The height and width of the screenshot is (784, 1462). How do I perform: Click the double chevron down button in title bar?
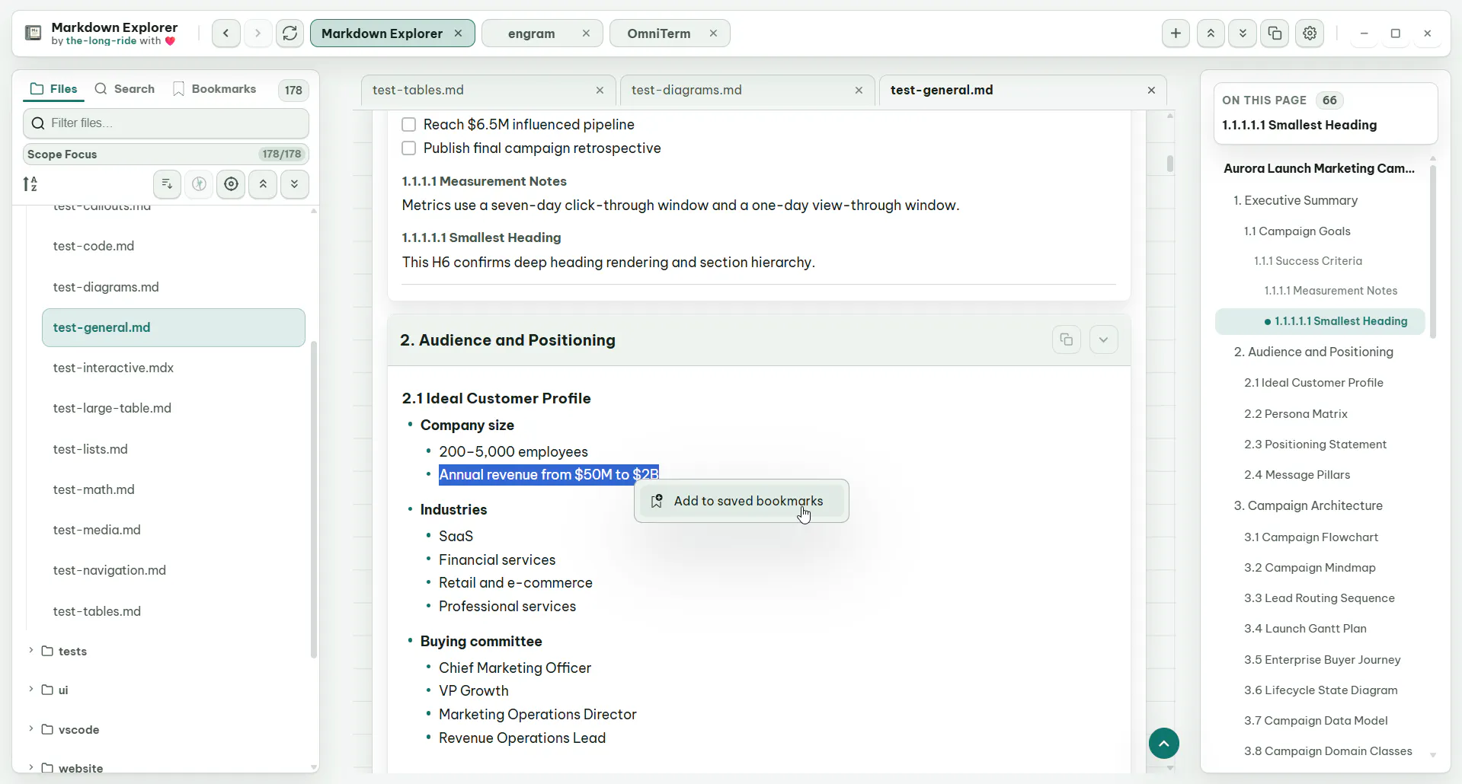point(1243,33)
